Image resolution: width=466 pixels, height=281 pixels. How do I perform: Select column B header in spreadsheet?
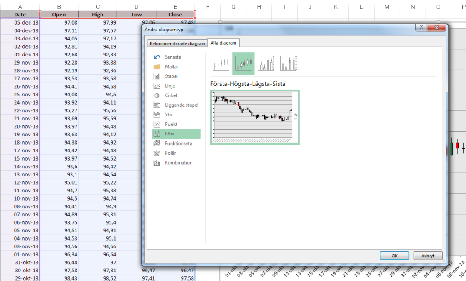(x=59, y=7)
